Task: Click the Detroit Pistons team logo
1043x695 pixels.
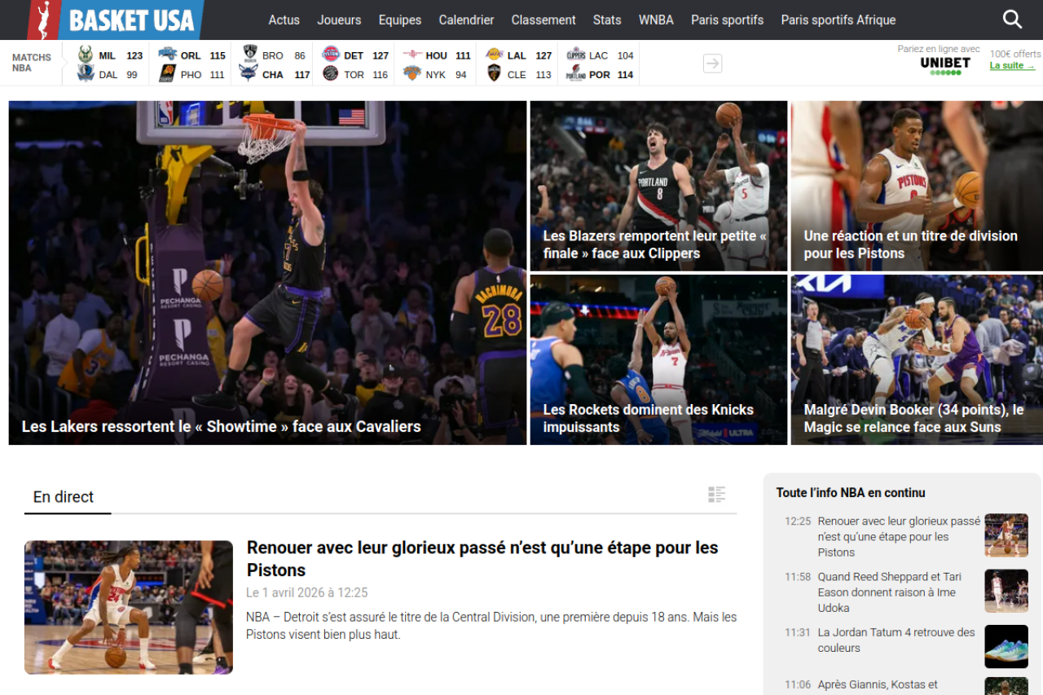Action: (330, 55)
